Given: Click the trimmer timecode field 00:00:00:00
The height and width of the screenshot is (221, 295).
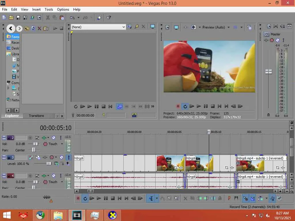Looking at the screenshot, I should 85,115.
